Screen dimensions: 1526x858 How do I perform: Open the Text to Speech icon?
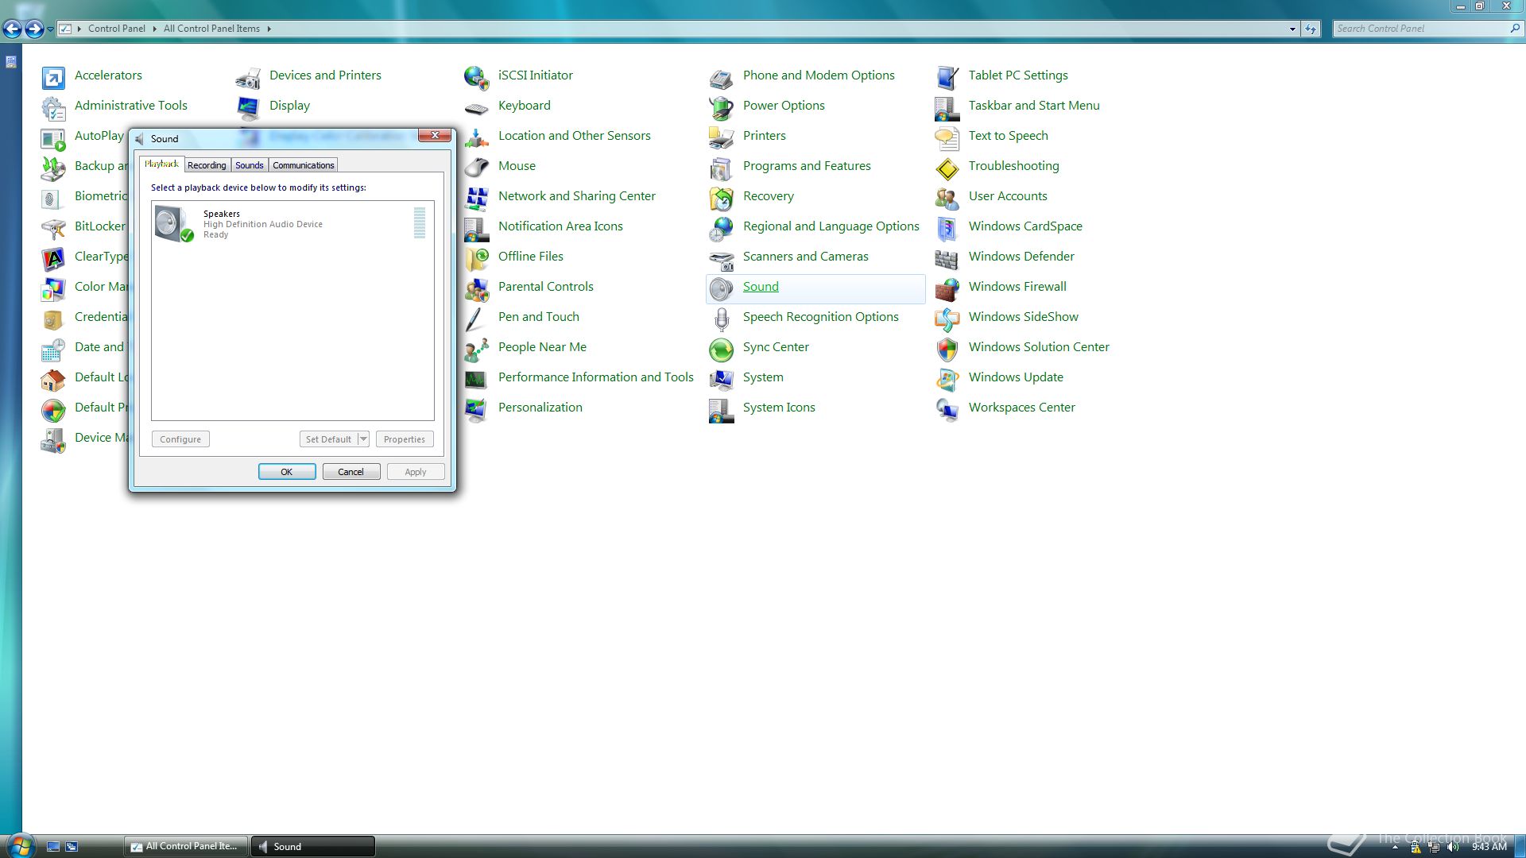click(x=947, y=137)
